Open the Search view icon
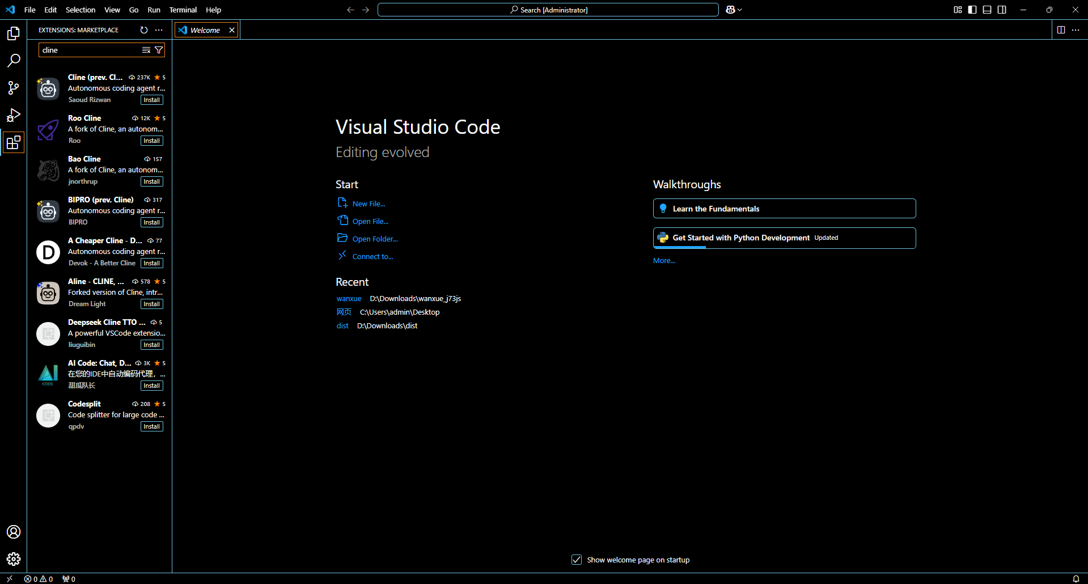The image size is (1088, 584). (x=14, y=61)
